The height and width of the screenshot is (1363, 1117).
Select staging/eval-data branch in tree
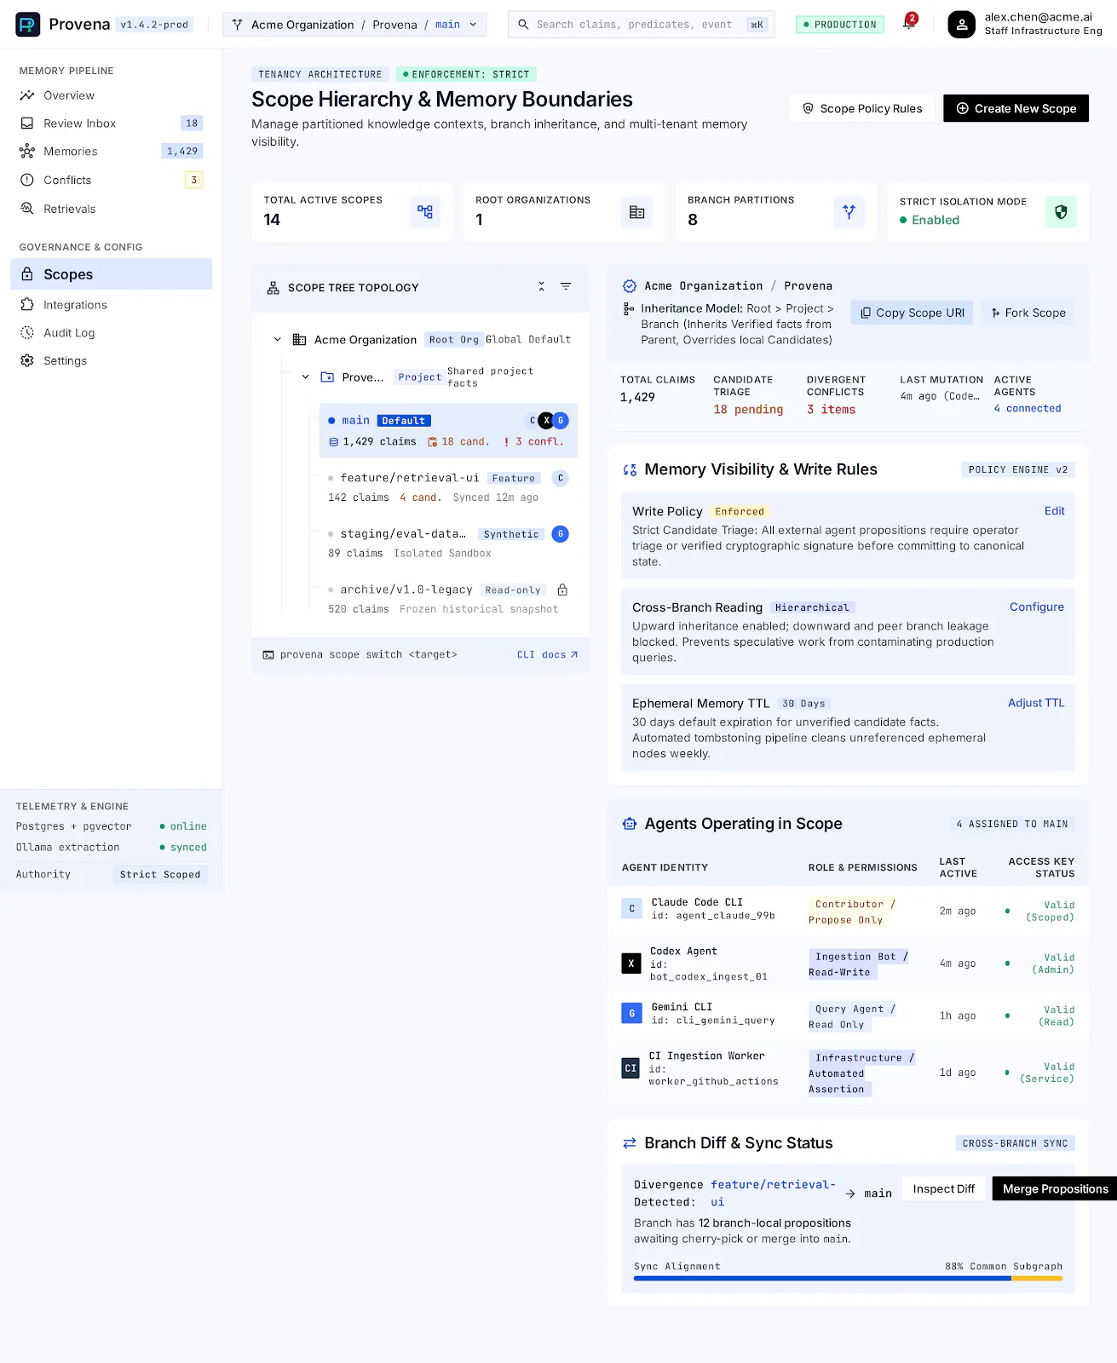click(x=448, y=543)
